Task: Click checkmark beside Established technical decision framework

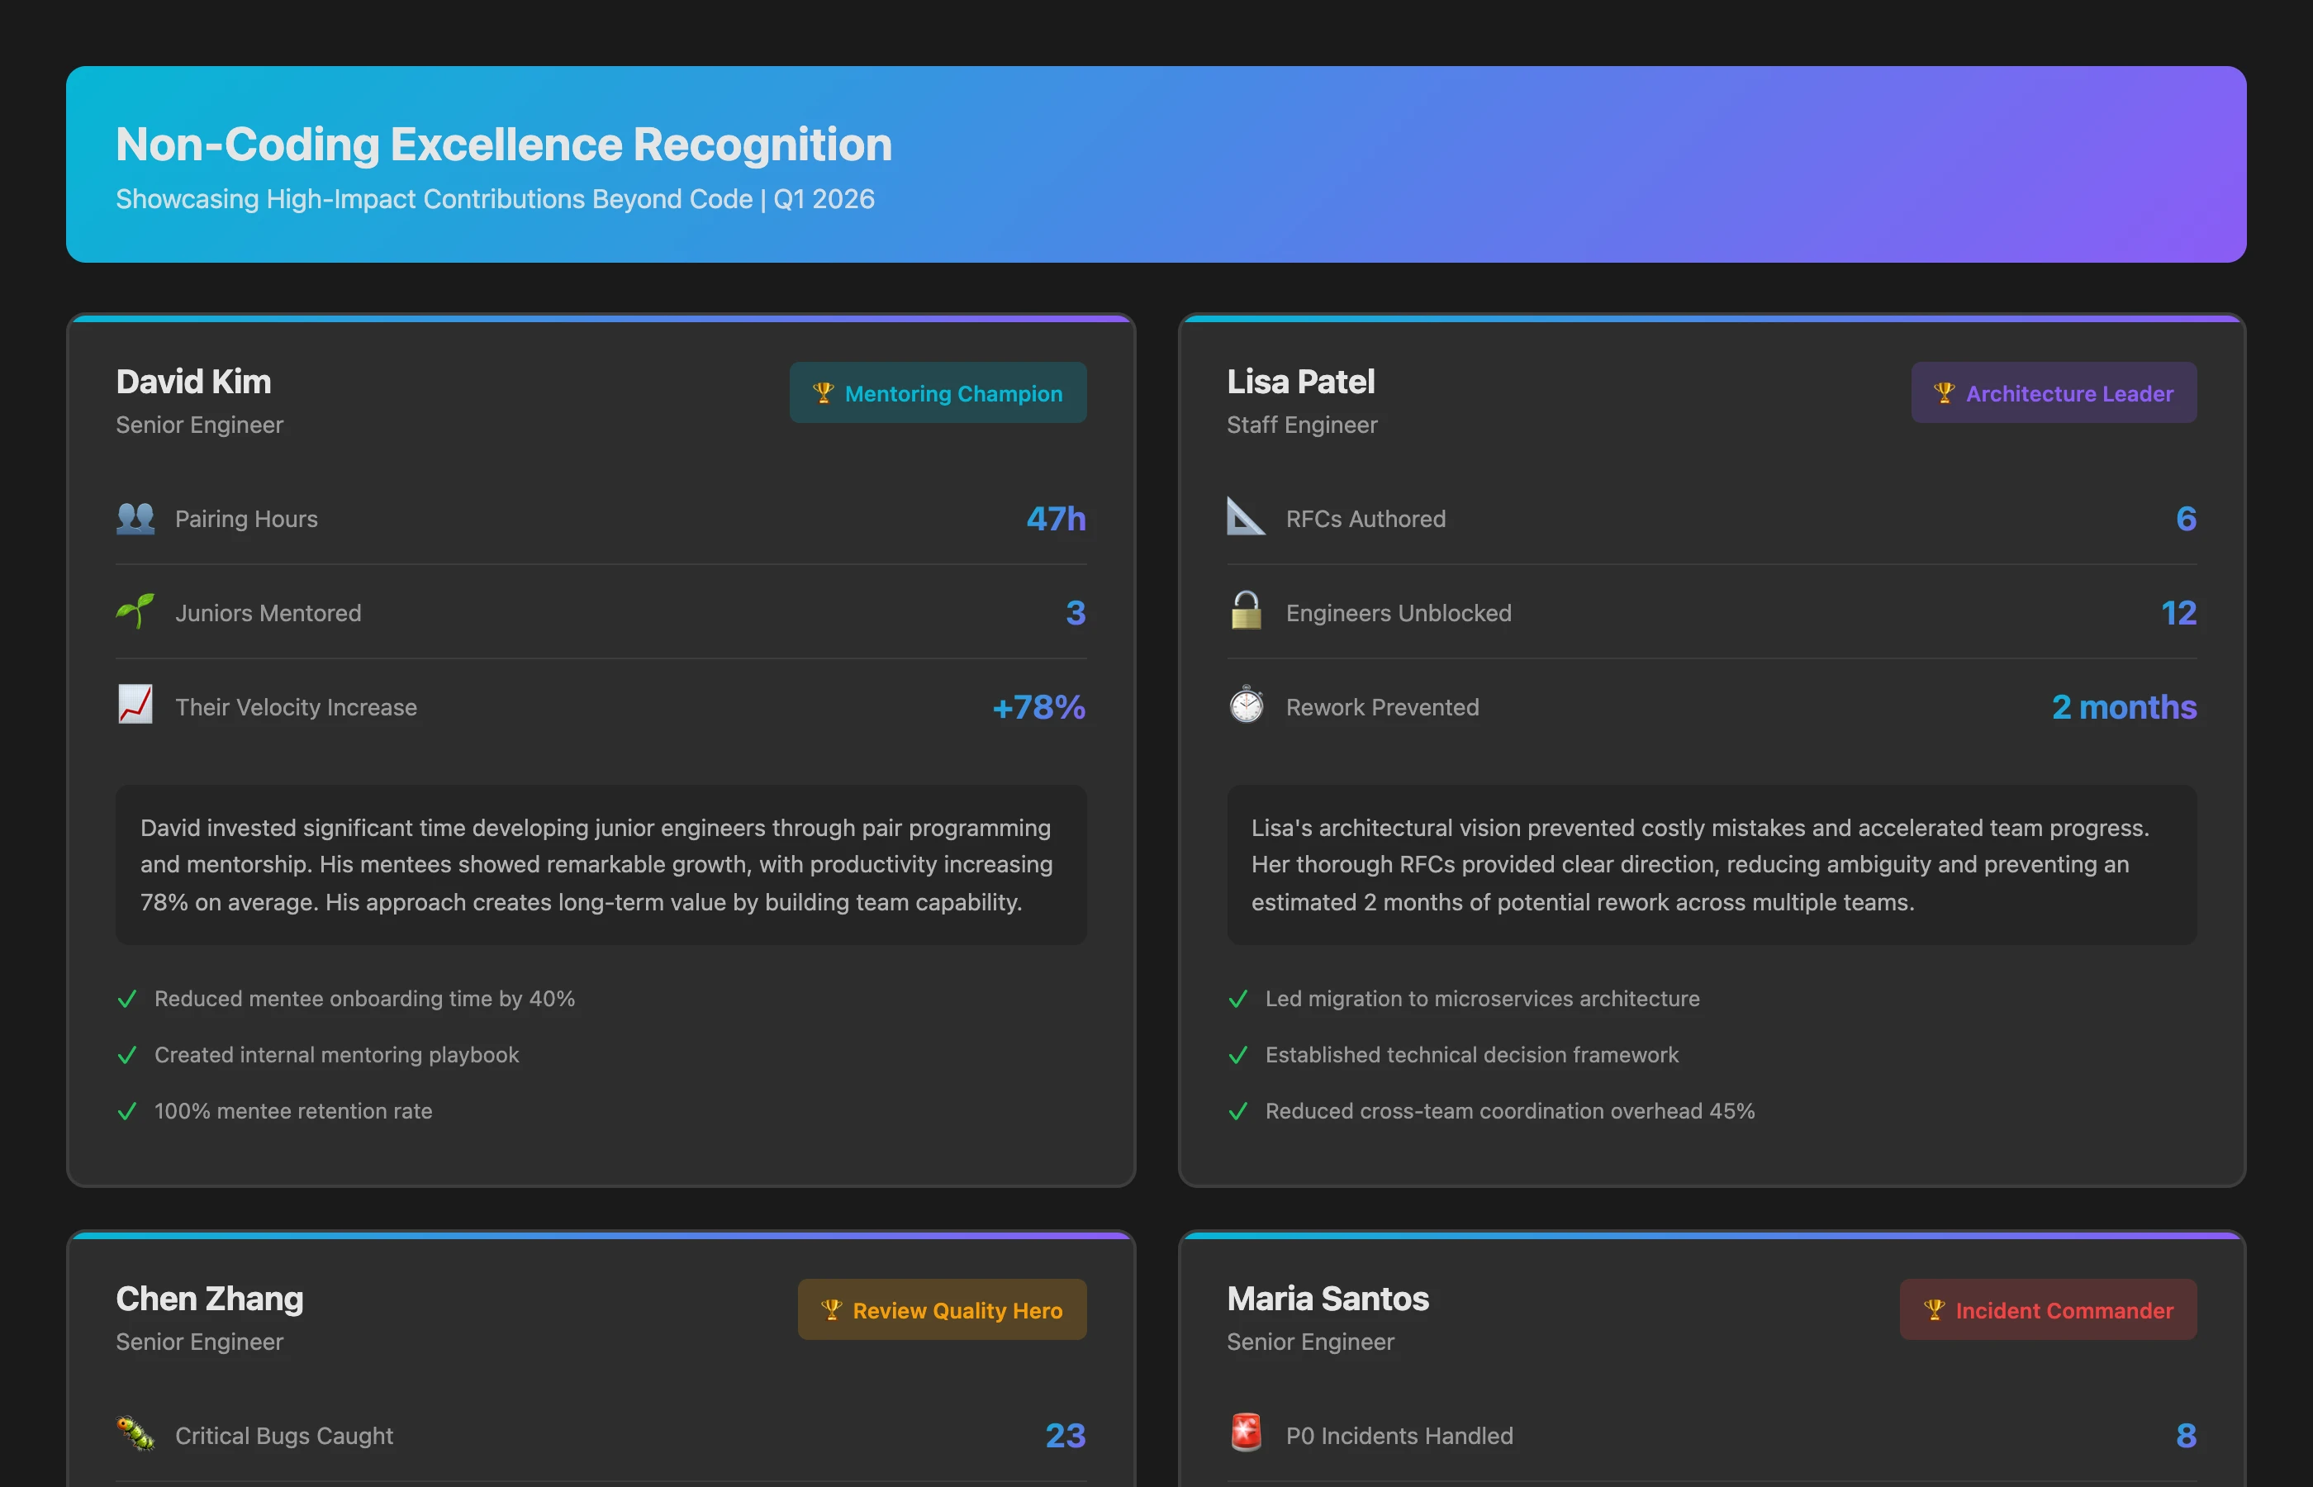Action: point(1237,1056)
